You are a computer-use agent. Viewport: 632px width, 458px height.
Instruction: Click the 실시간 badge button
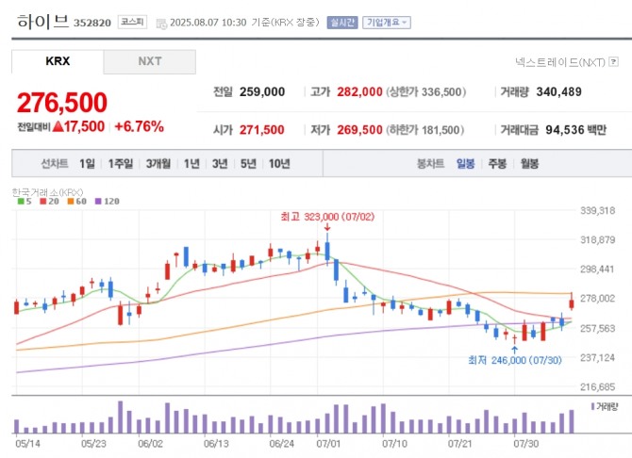tap(342, 23)
